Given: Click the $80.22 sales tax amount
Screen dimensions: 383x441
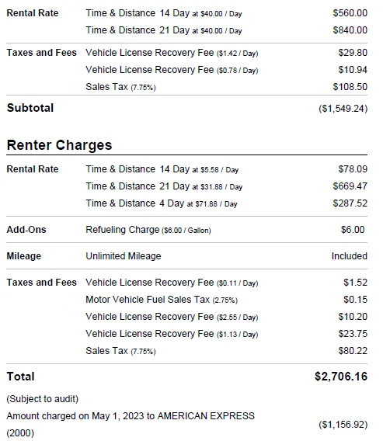Looking at the screenshot, I should pos(353,351).
